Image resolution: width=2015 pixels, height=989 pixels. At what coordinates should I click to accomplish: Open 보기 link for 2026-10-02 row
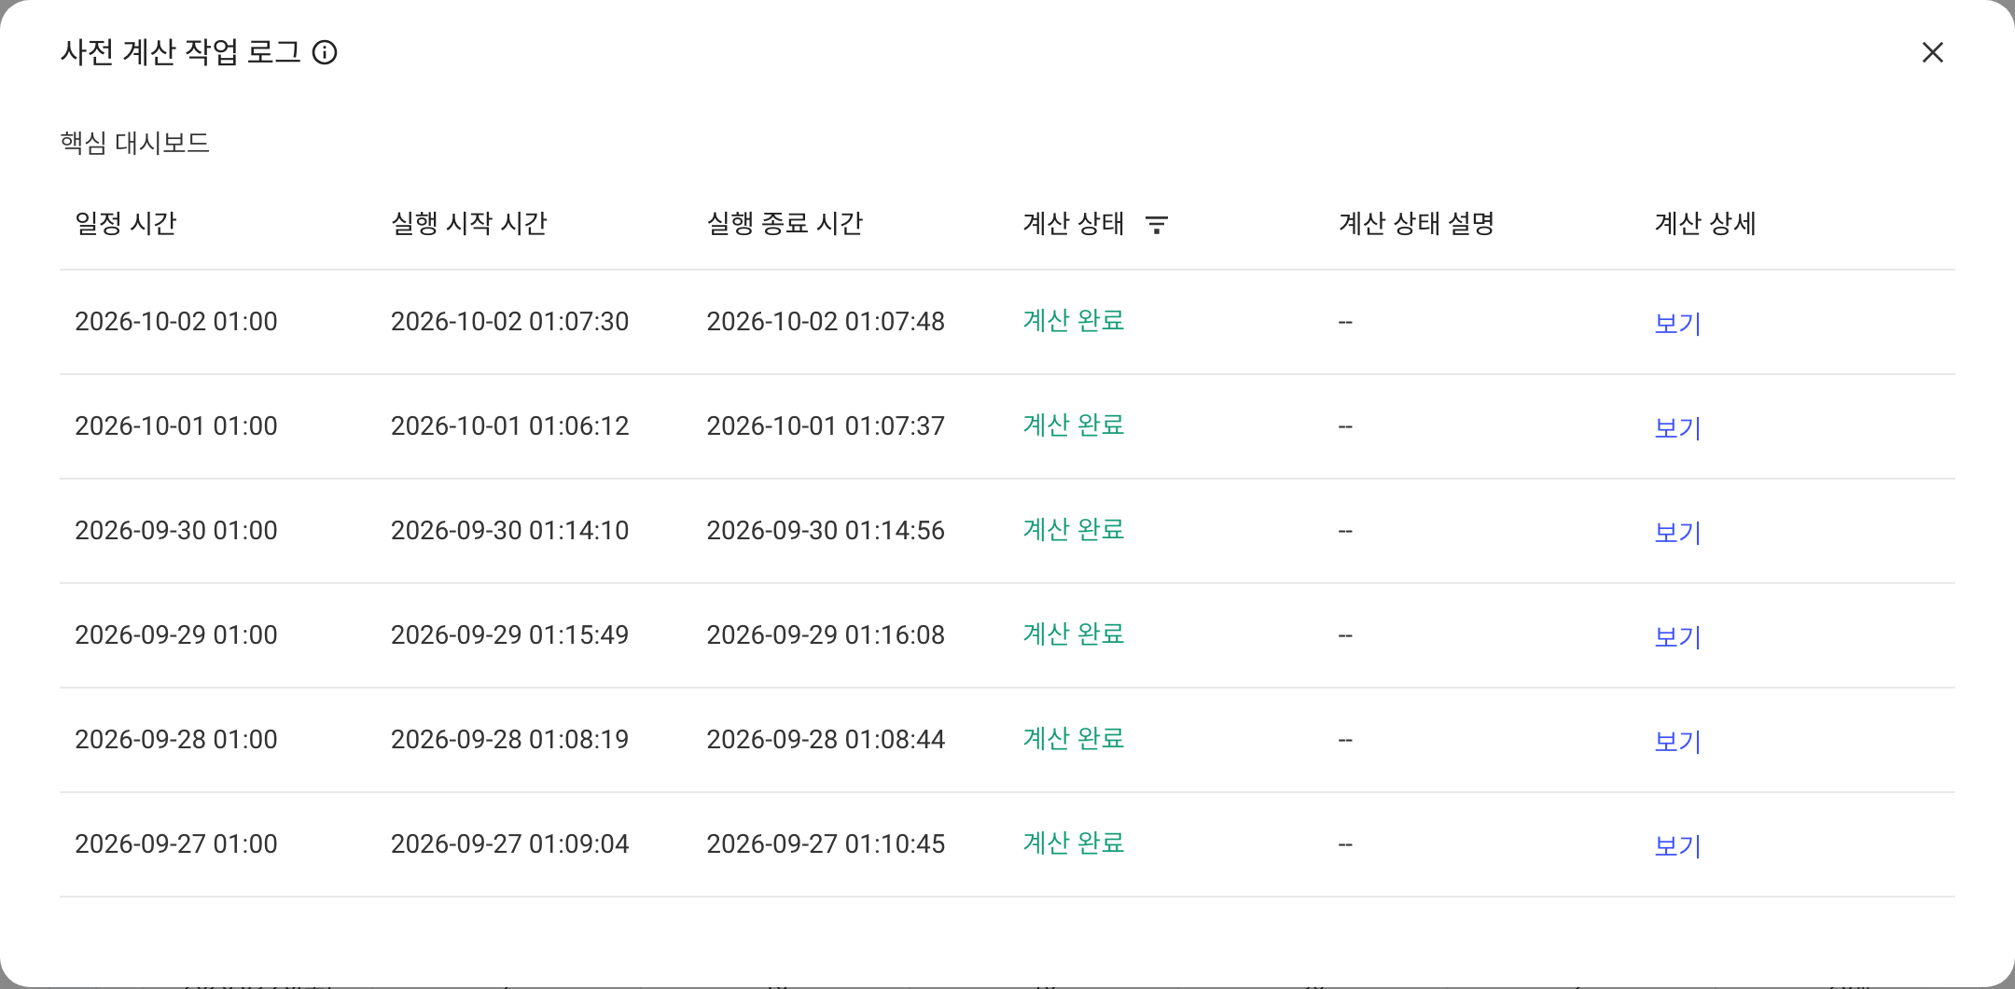click(x=1678, y=323)
